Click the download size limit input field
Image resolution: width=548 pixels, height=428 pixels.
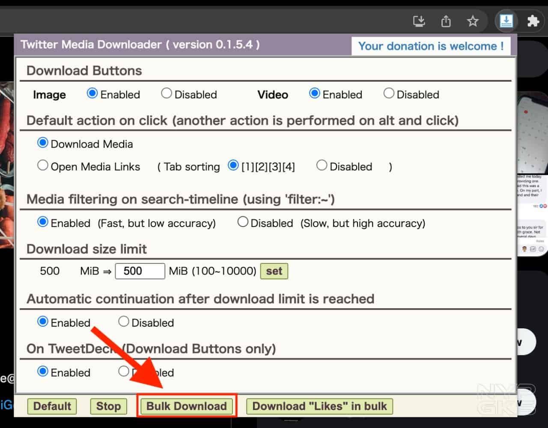click(x=140, y=271)
